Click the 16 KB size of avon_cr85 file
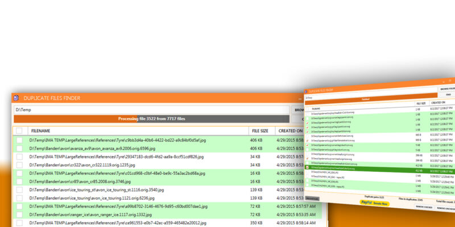The height and width of the screenshot is (227, 455). tap(255, 182)
